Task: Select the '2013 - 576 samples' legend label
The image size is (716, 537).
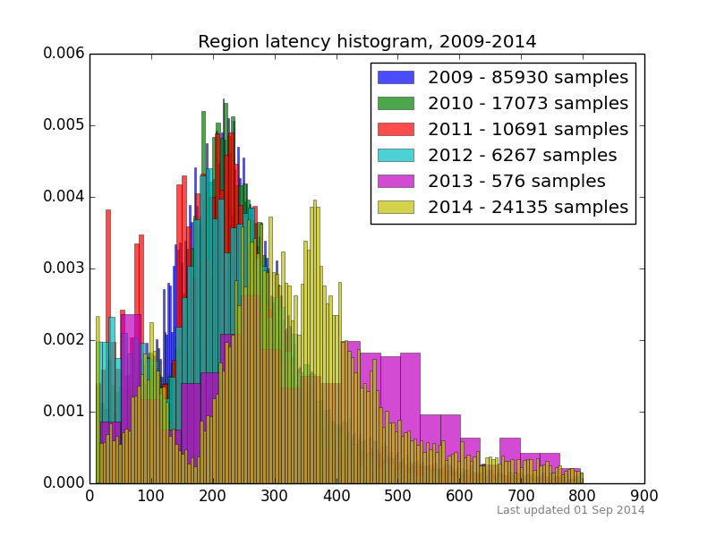Action: pyautogui.click(x=516, y=182)
